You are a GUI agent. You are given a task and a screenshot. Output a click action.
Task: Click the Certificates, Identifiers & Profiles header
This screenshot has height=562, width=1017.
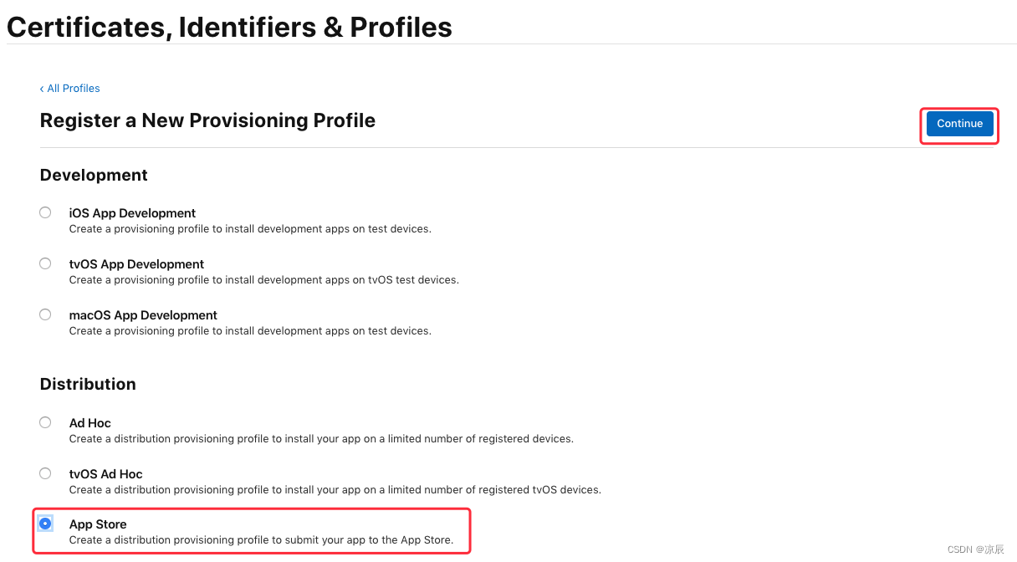pyautogui.click(x=229, y=27)
